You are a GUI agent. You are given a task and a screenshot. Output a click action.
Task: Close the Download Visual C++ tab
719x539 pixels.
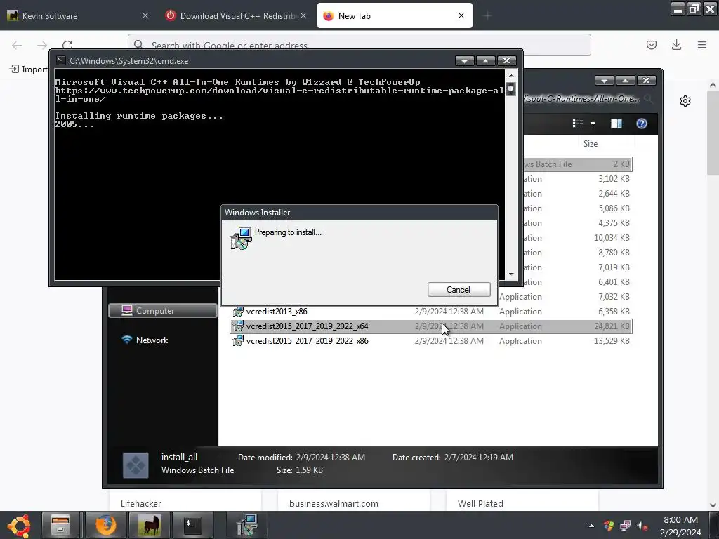click(x=303, y=15)
